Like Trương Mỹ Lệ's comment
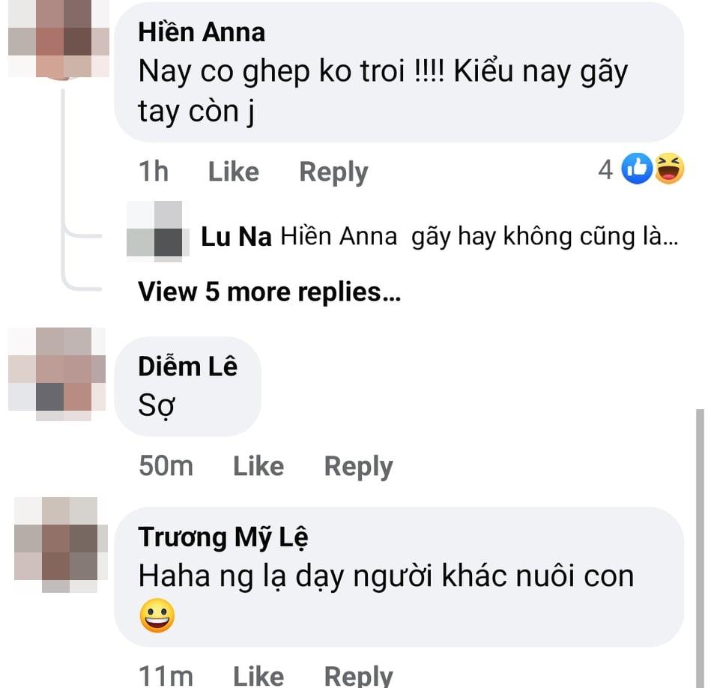The width and height of the screenshot is (708, 688). (x=258, y=673)
